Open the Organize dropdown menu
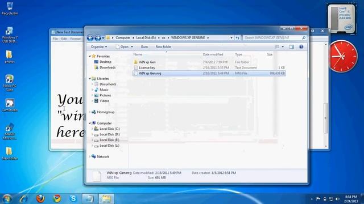Screen dimensions: 364x204 pos(99,46)
